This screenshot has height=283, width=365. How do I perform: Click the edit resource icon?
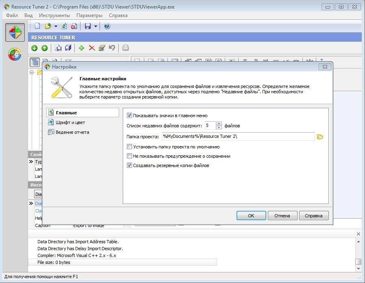click(102, 48)
